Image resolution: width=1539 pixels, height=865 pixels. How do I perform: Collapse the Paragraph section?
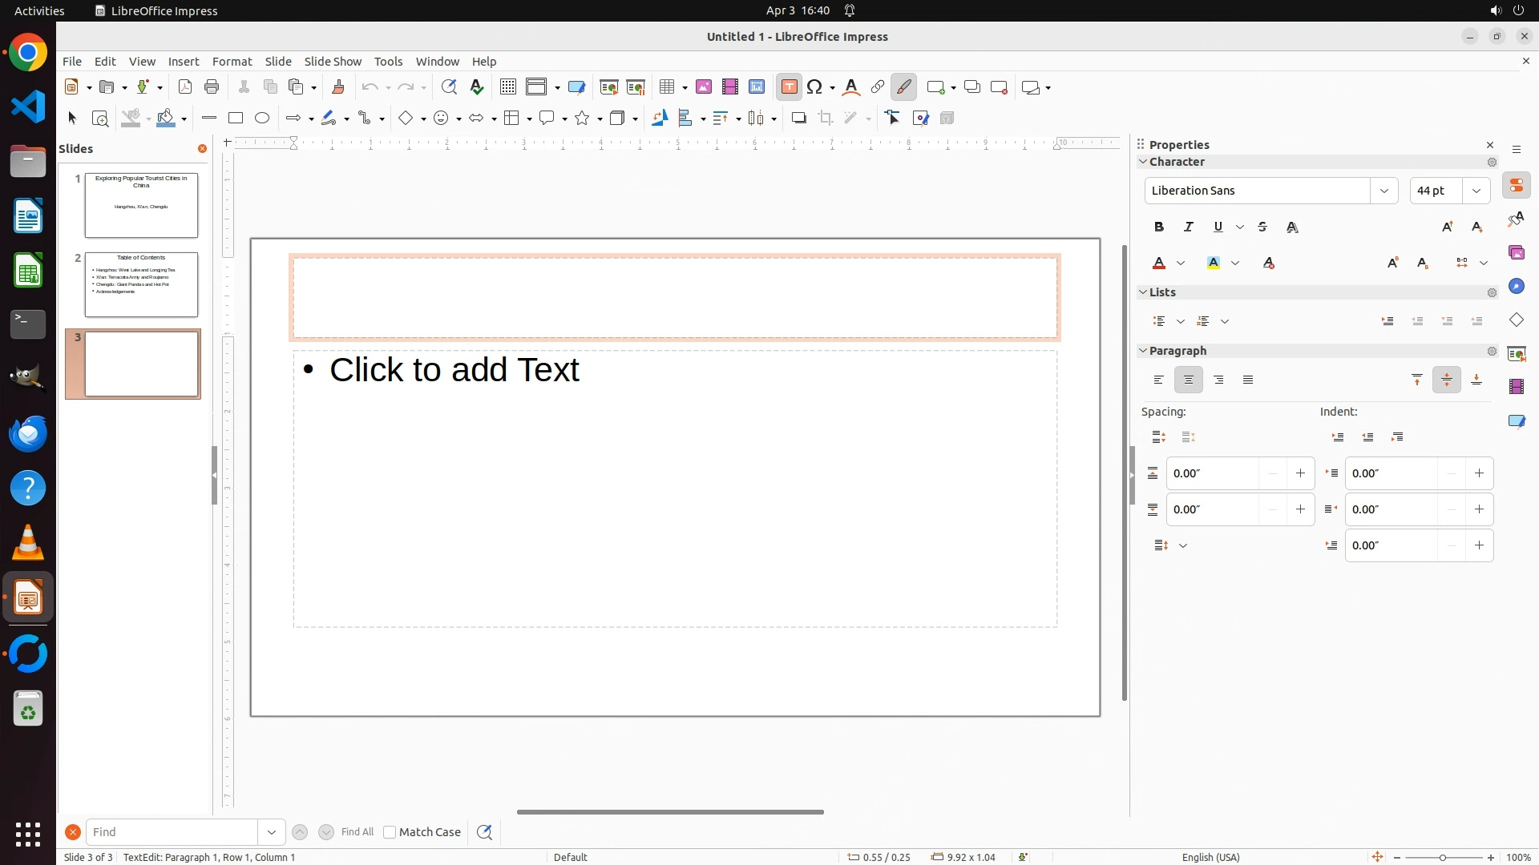pyautogui.click(x=1144, y=351)
